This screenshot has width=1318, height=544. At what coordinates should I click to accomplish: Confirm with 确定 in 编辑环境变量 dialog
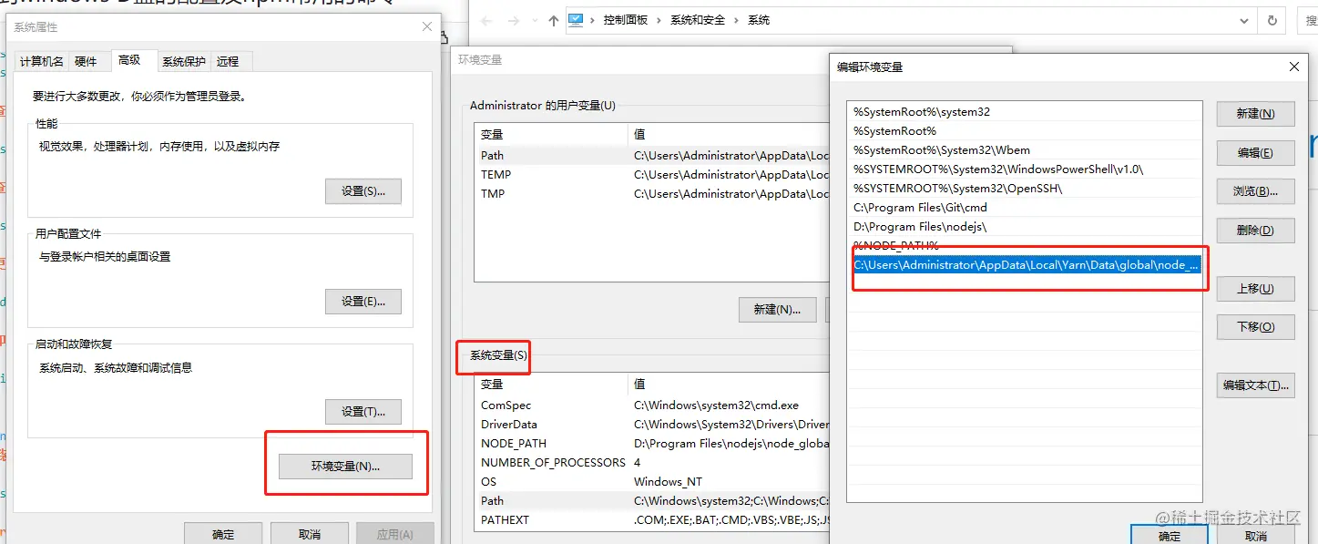pyautogui.click(x=1170, y=535)
